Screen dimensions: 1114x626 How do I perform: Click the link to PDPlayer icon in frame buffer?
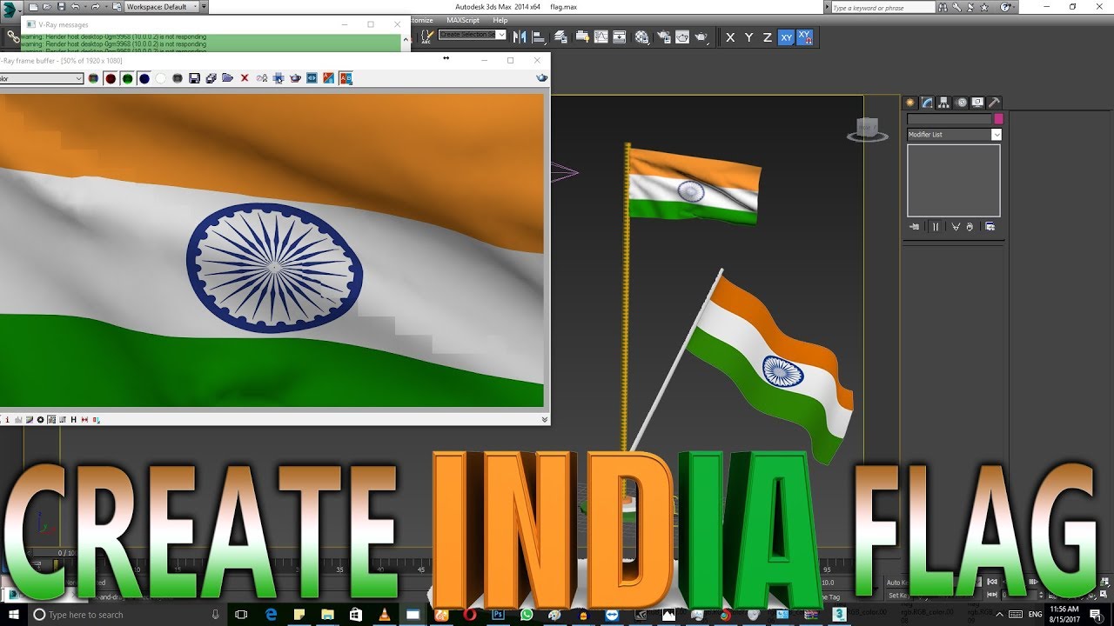point(312,78)
